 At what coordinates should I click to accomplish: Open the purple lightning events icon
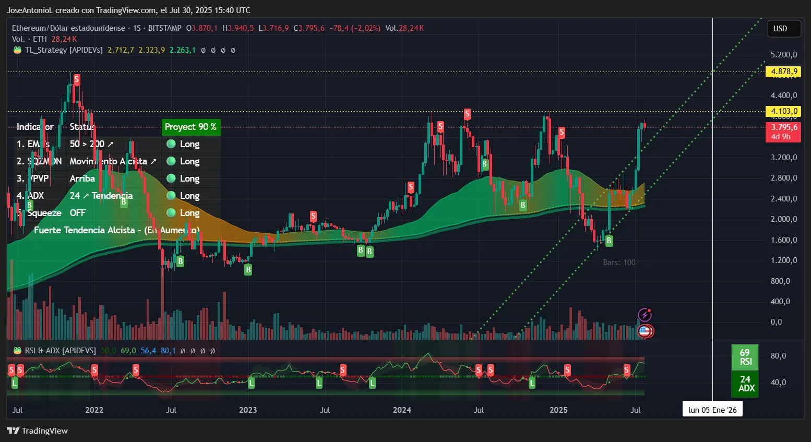tap(646, 314)
